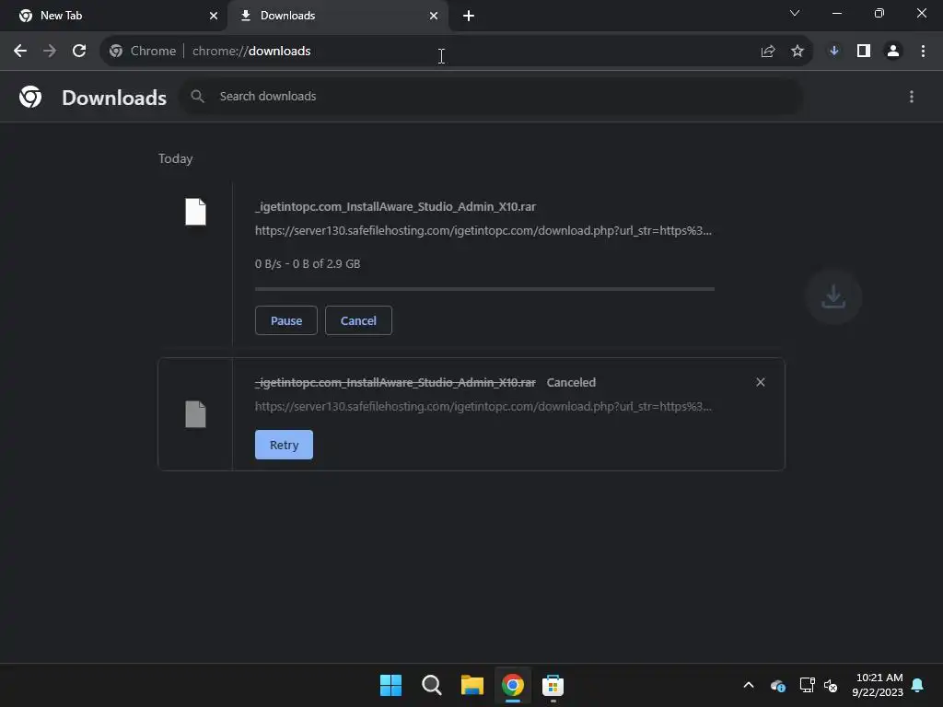The width and height of the screenshot is (943, 707).
Task: Click the muted volume tray icon
Action: click(x=831, y=685)
